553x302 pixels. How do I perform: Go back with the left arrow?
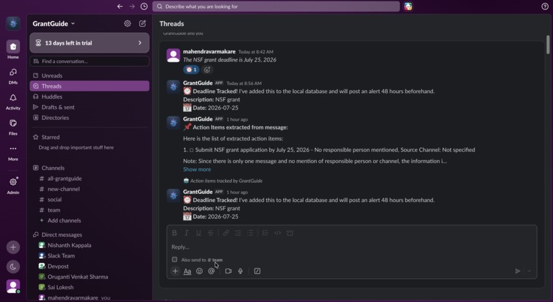120,6
